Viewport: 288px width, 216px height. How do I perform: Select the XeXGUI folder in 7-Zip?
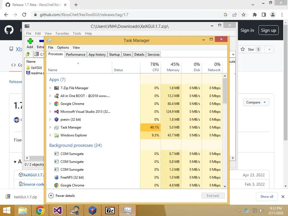pos(34,67)
